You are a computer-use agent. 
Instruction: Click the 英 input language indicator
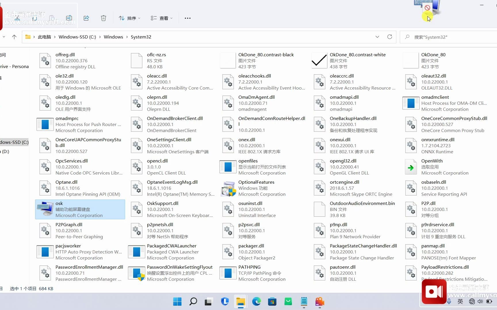tap(460, 301)
